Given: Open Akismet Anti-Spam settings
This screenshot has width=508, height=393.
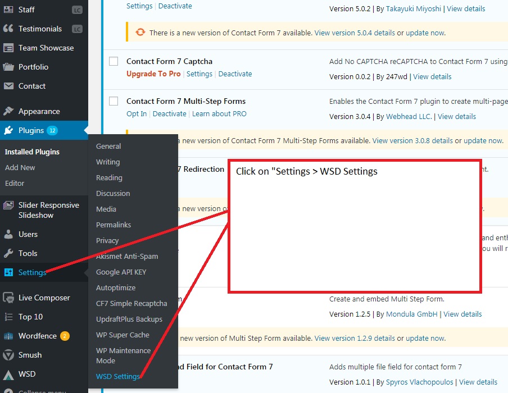Looking at the screenshot, I should click(x=127, y=257).
